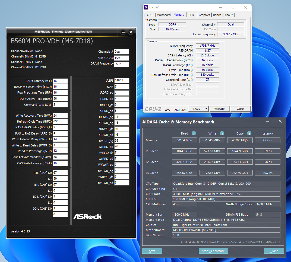This screenshot has height=262, width=291.
Task: Click the CPU-Z title bar app icon
Action: [x=146, y=7]
